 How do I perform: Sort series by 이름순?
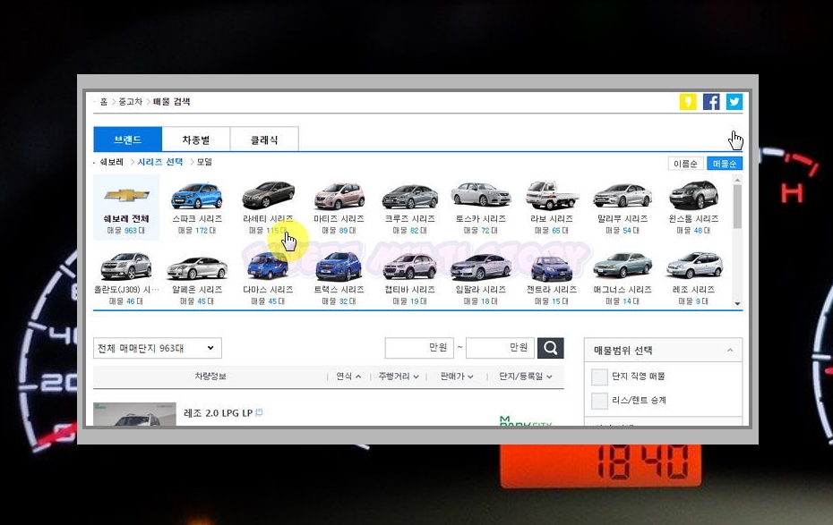pos(685,164)
